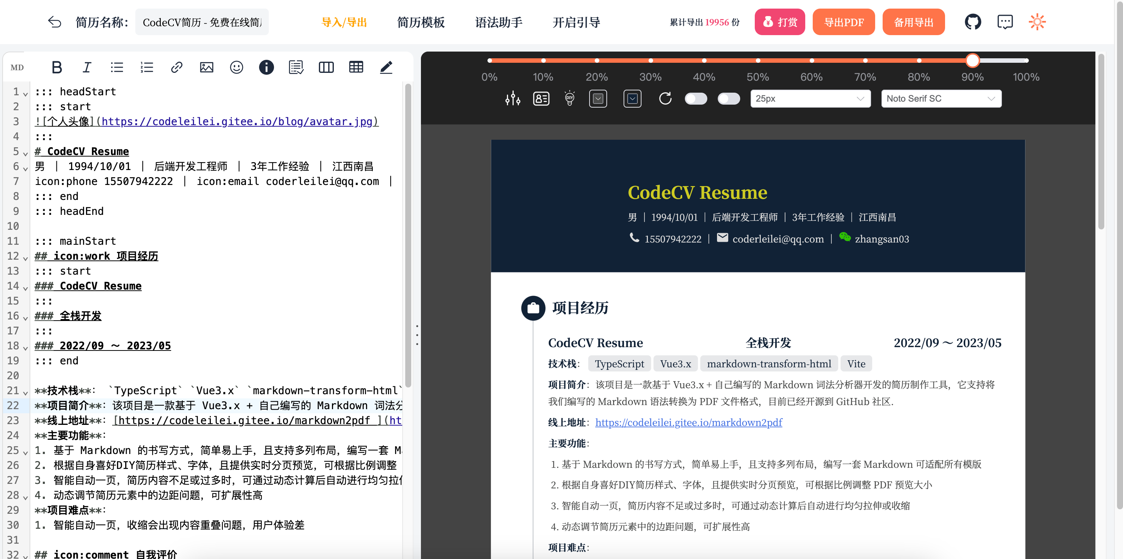
Task: Start the 开启引导 guide tour
Action: point(576,22)
